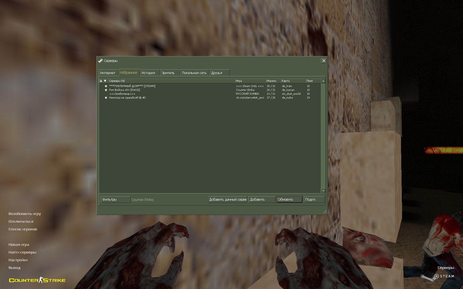
Task: Open Список игроков in main menu
Action: pos(23,229)
